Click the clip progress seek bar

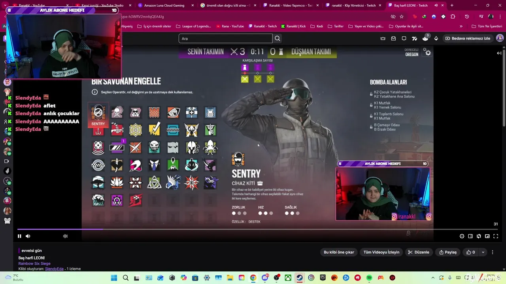click(258, 229)
